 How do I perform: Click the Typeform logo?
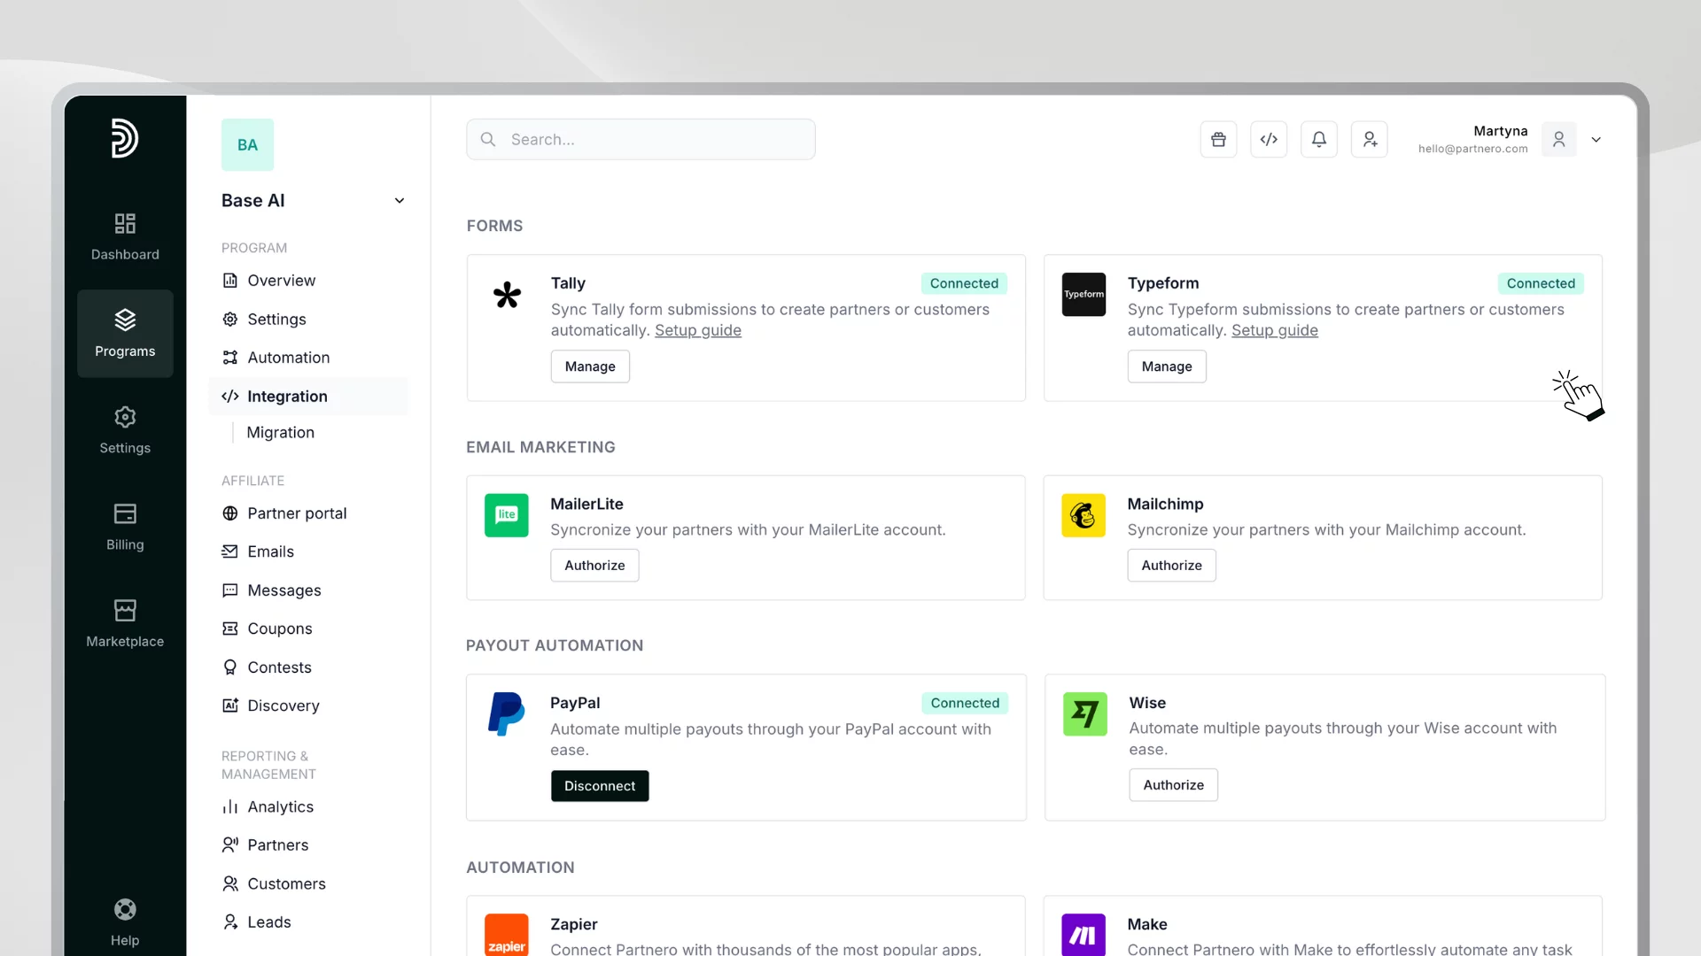pyautogui.click(x=1084, y=295)
